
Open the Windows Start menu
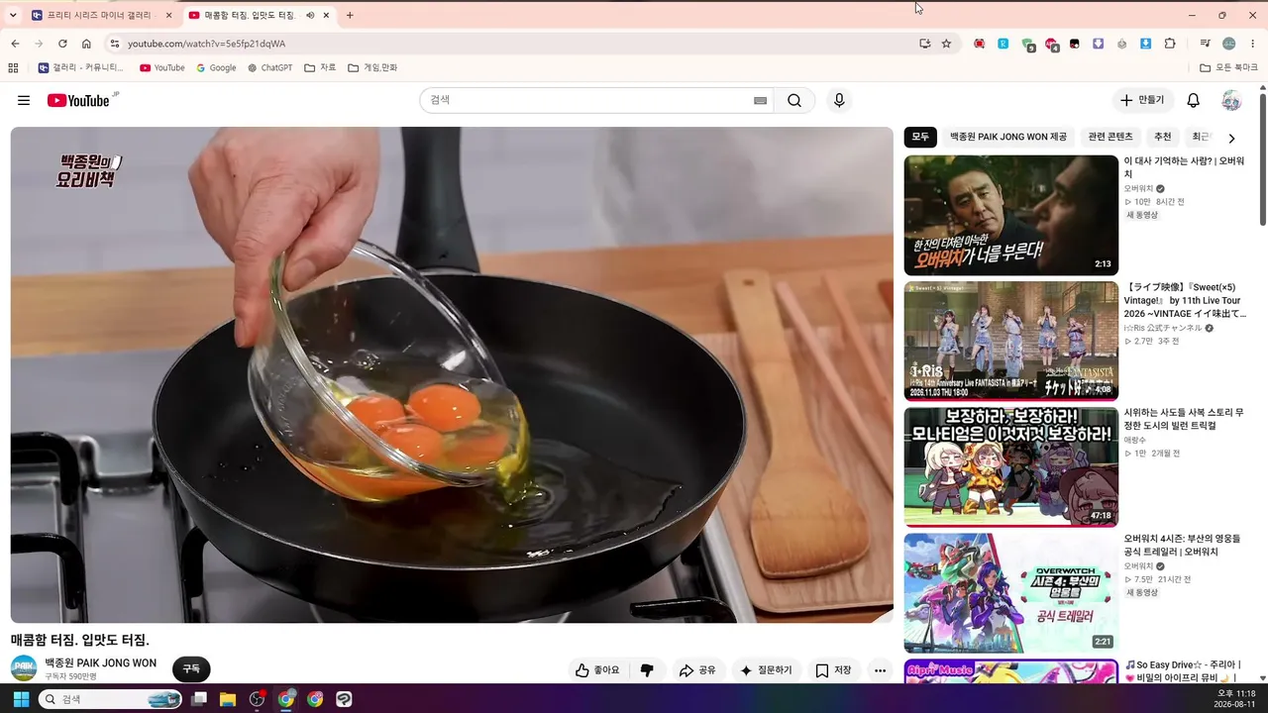tap(20, 699)
